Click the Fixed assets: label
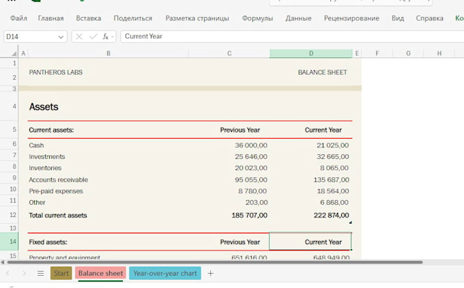464x288 pixels. (48, 242)
